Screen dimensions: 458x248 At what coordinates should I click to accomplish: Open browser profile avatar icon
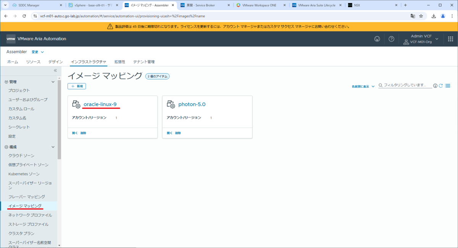pos(443,16)
